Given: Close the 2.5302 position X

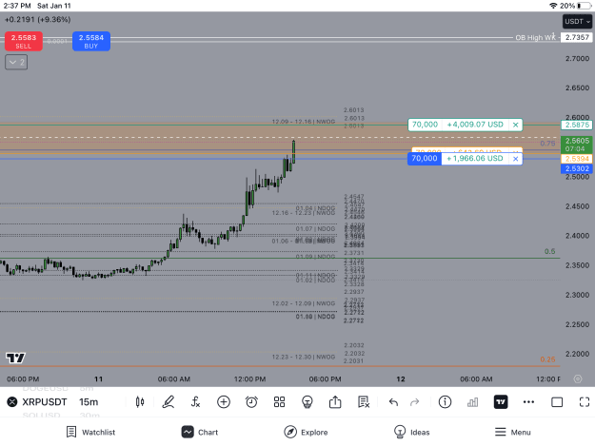Looking at the screenshot, I should coord(515,159).
